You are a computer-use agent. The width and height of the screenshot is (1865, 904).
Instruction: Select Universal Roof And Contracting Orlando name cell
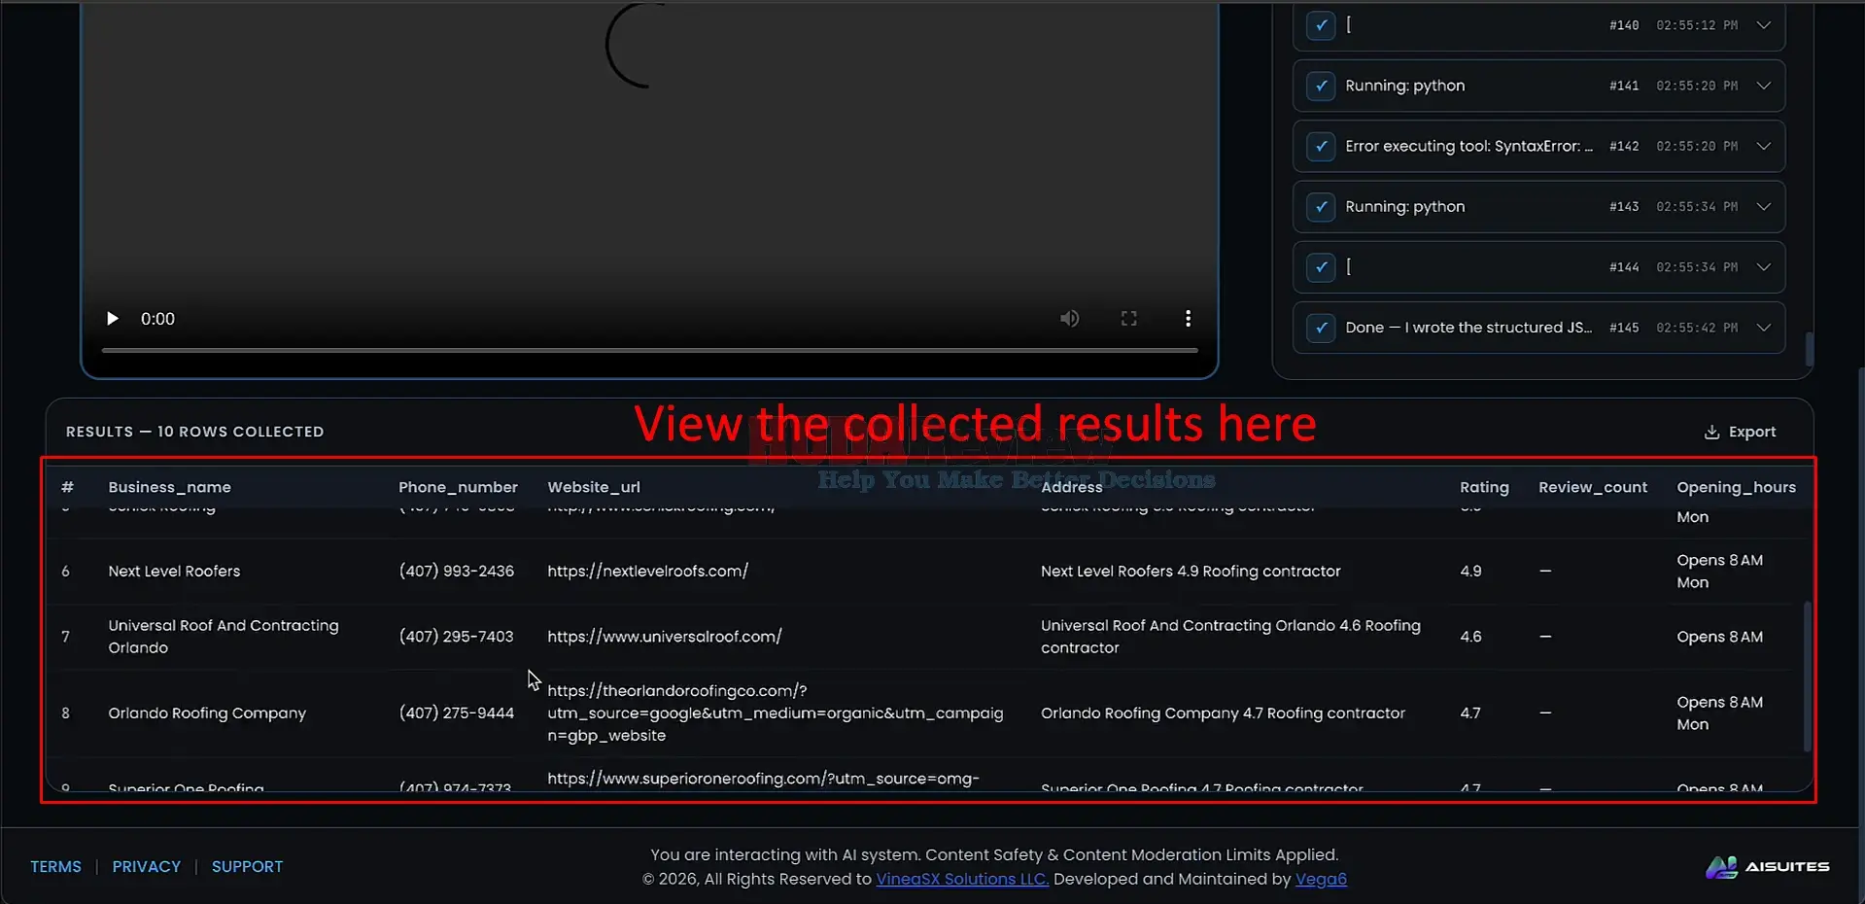[x=224, y=637]
